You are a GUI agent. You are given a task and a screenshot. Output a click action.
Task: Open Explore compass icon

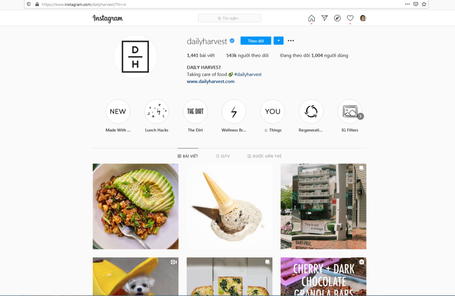click(337, 18)
